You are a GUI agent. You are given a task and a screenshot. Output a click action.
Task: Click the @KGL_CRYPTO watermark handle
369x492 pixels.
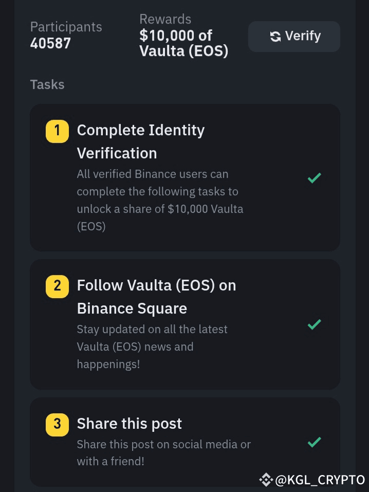pos(320,480)
